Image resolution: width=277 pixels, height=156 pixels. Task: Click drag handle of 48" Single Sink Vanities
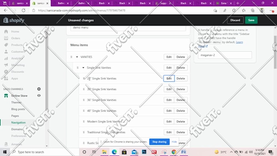84,111
